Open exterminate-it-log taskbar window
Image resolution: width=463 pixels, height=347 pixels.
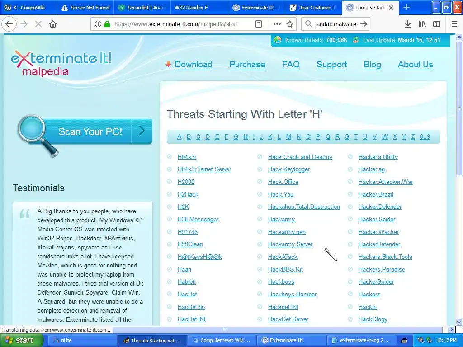click(361, 341)
